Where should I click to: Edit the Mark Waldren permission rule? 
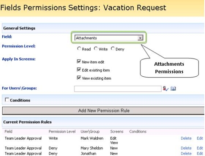pyautogui.click(x=200, y=138)
